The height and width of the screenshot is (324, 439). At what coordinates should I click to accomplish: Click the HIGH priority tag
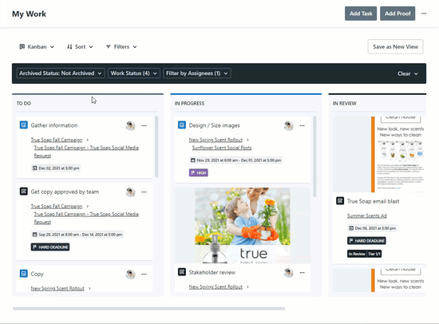199,172
